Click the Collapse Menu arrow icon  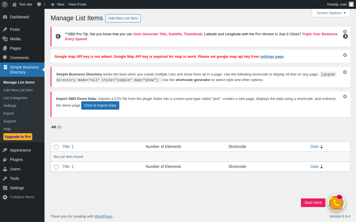click(x=5, y=197)
